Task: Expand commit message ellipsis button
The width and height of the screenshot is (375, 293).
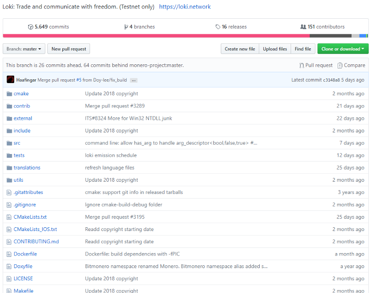Action: click(x=134, y=80)
